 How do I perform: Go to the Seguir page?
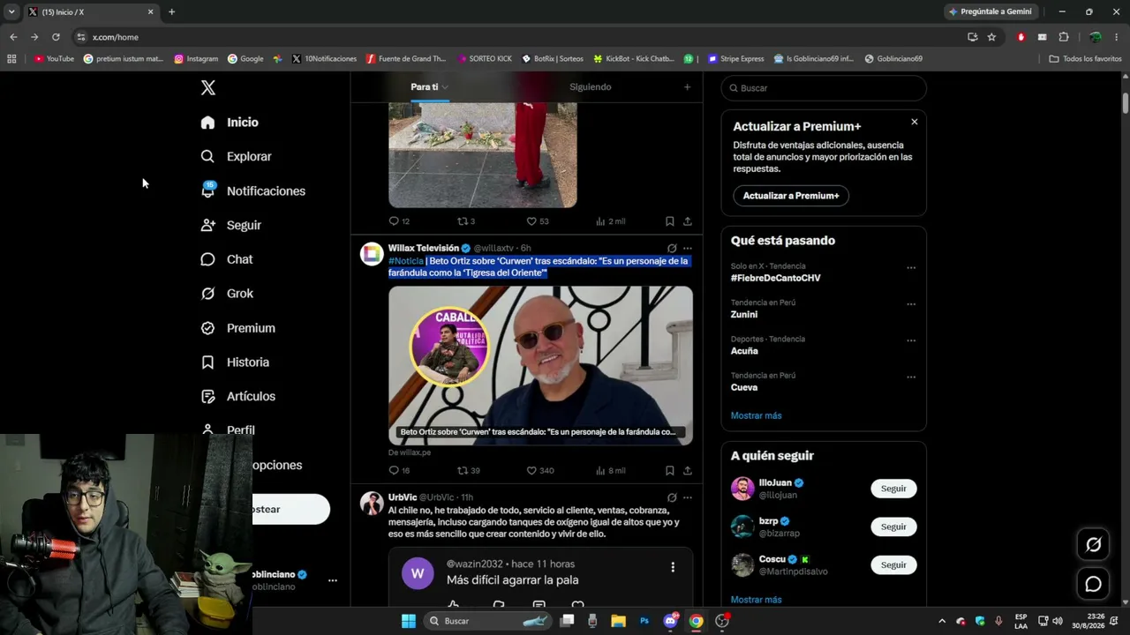[x=230, y=225]
